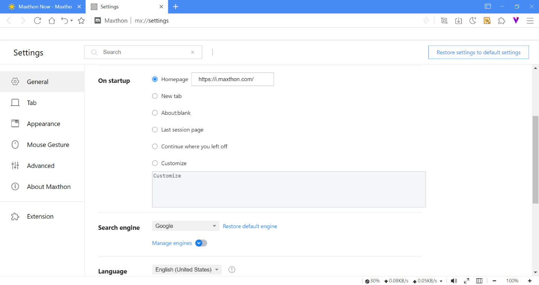Click the memory usage 30% indicator
The image size is (539, 285).
pyautogui.click(x=372, y=281)
